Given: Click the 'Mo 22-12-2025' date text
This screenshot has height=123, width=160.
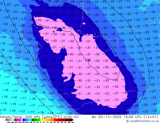Looking at the screenshot, I should pos(106,117).
